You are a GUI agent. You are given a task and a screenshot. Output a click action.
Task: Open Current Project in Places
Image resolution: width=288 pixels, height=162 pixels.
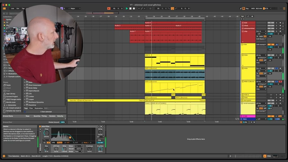coord(12,96)
